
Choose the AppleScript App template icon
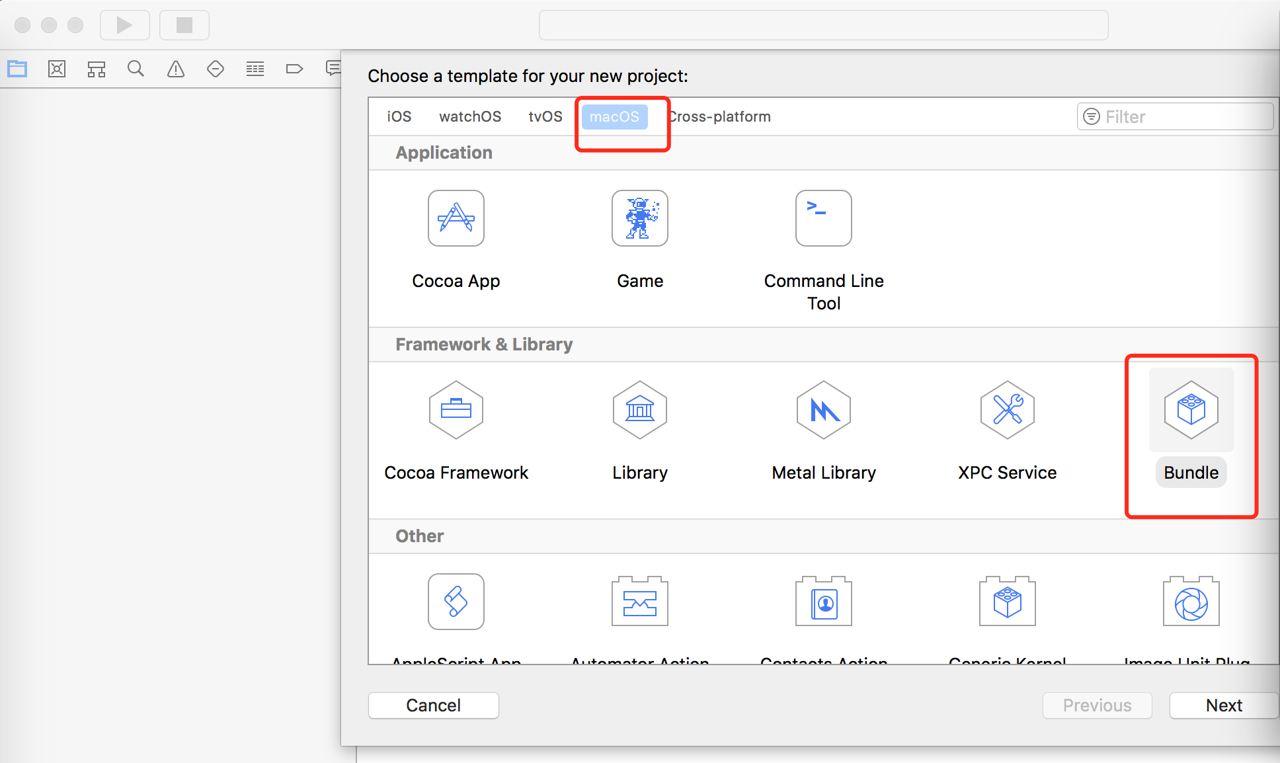456,602
